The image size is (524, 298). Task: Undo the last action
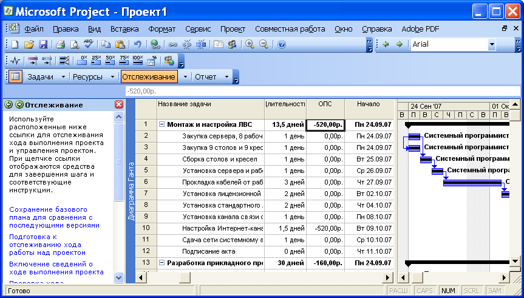[x=137, y=44]
